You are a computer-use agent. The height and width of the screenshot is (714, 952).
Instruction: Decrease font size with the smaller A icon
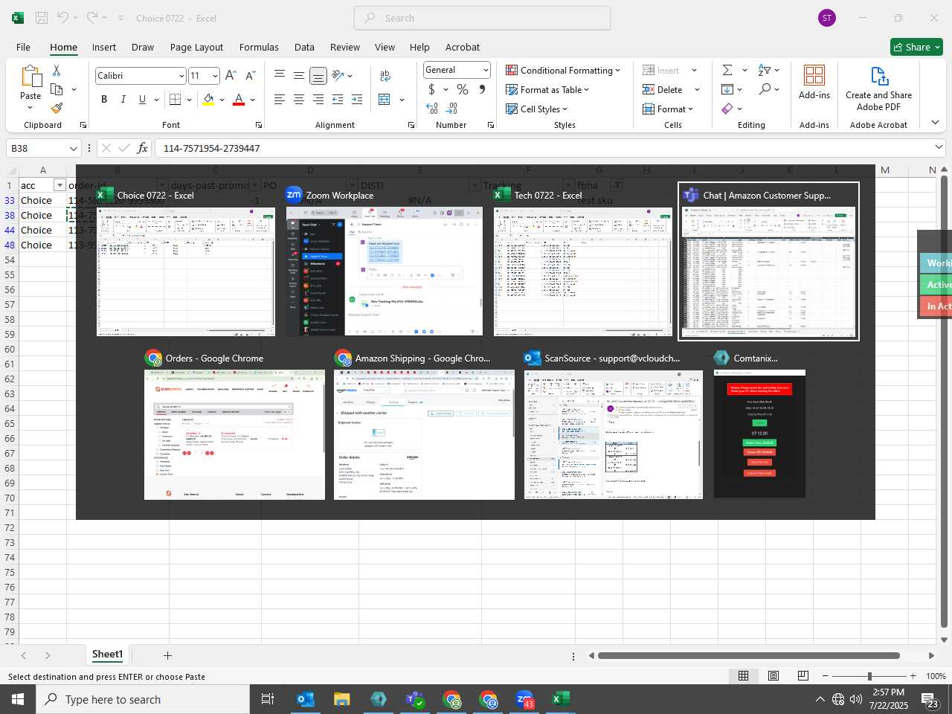(x=250, y=76)
